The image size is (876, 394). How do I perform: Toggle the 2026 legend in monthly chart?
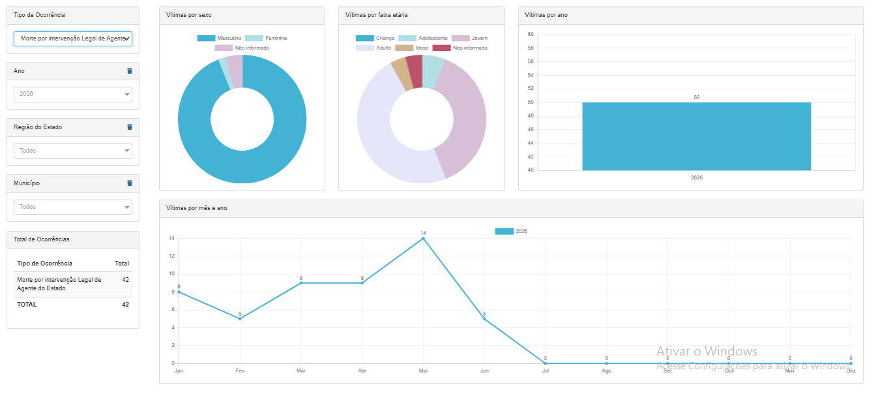tap(511, 231)
